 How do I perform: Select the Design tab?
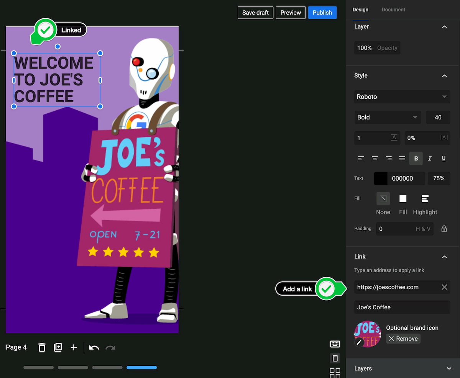360,10
